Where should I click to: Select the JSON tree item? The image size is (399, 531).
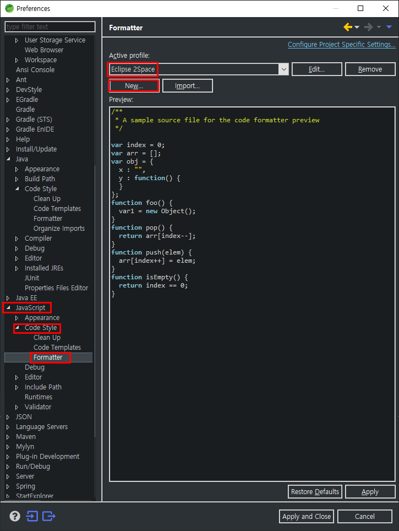(x=24, y=417)
